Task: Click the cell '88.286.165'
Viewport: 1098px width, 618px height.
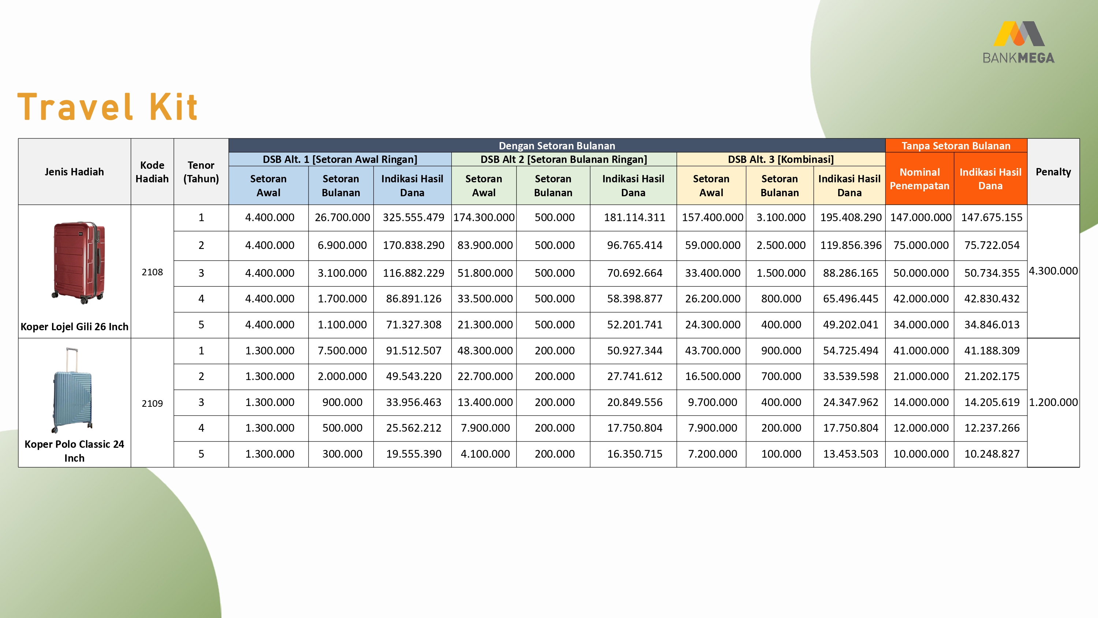Action: pos(850,273)
